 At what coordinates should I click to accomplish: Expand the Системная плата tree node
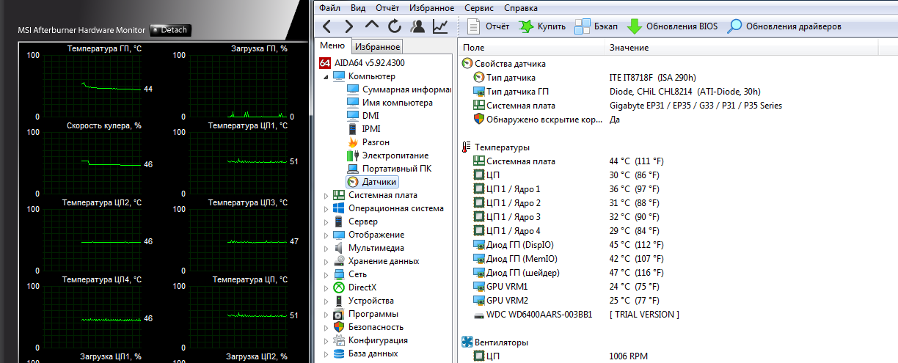pos(326,195)
